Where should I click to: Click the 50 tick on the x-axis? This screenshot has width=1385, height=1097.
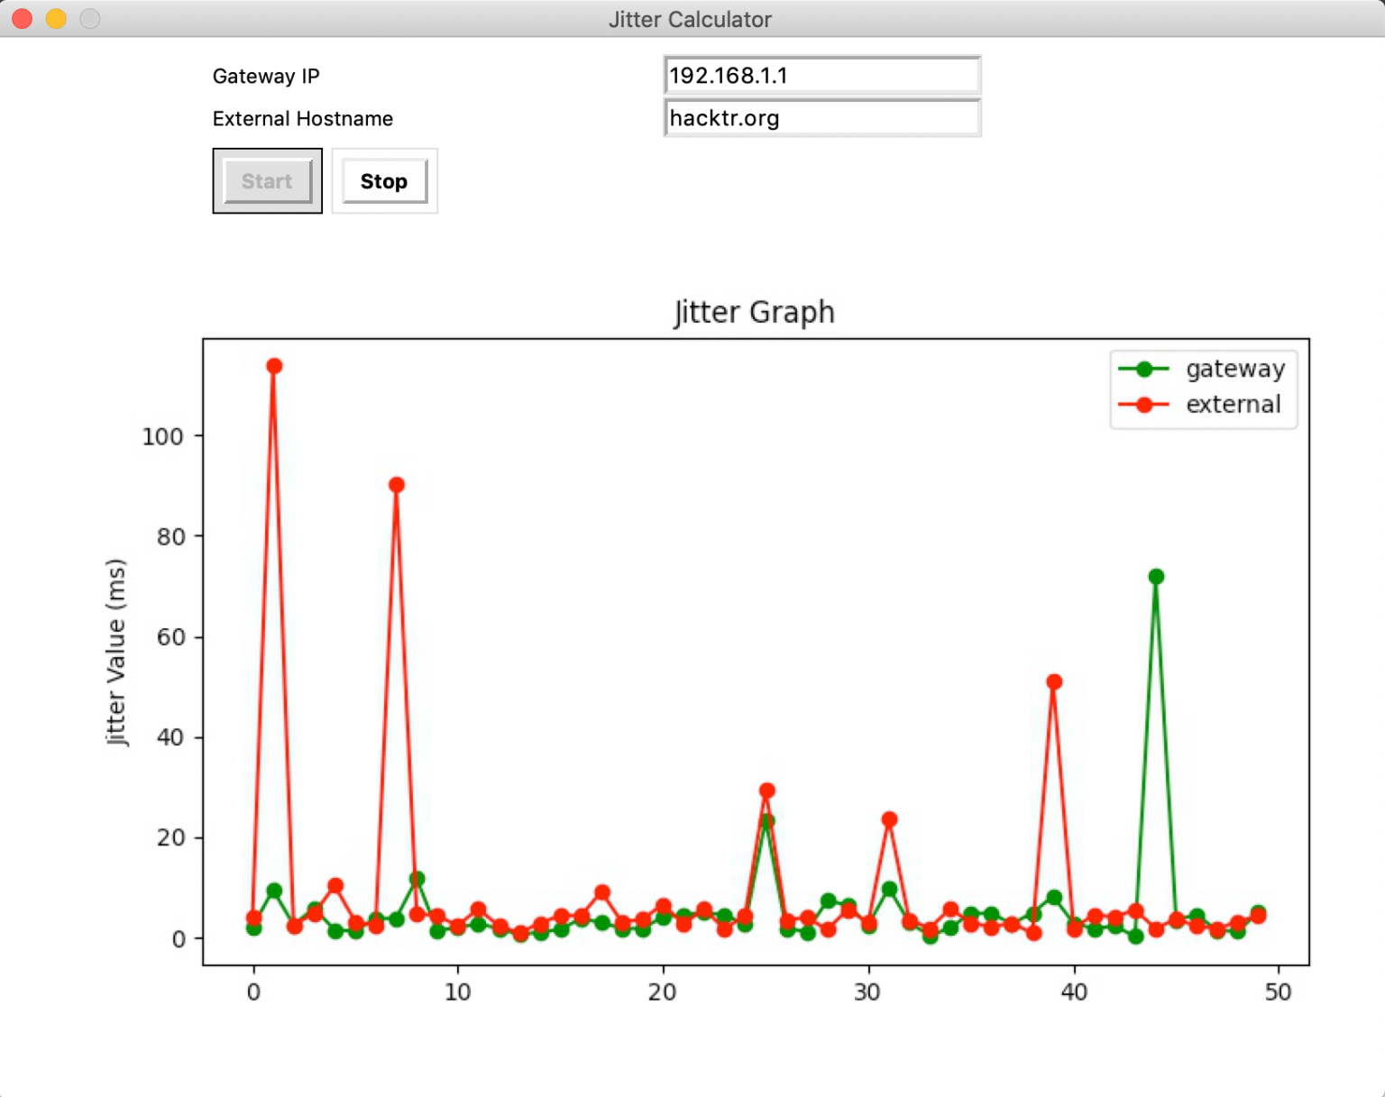click(x=1278, y=992)
